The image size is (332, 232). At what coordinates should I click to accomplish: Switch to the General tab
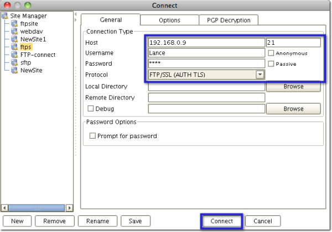[x=111, y=20]
